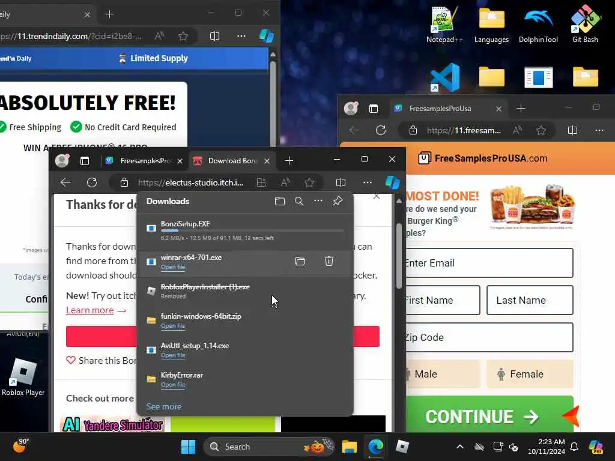615x461 pixels.
Task: Show winrar-x64-701.exe in folder
Action: tap(300, 261)
